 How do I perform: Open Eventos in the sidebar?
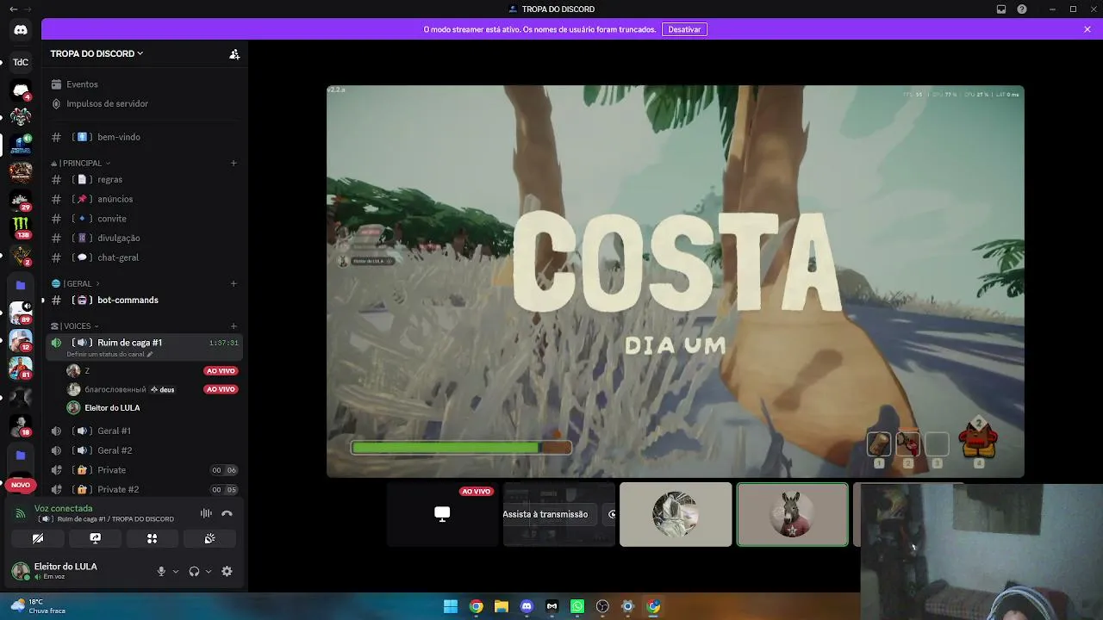coord(144,84)
